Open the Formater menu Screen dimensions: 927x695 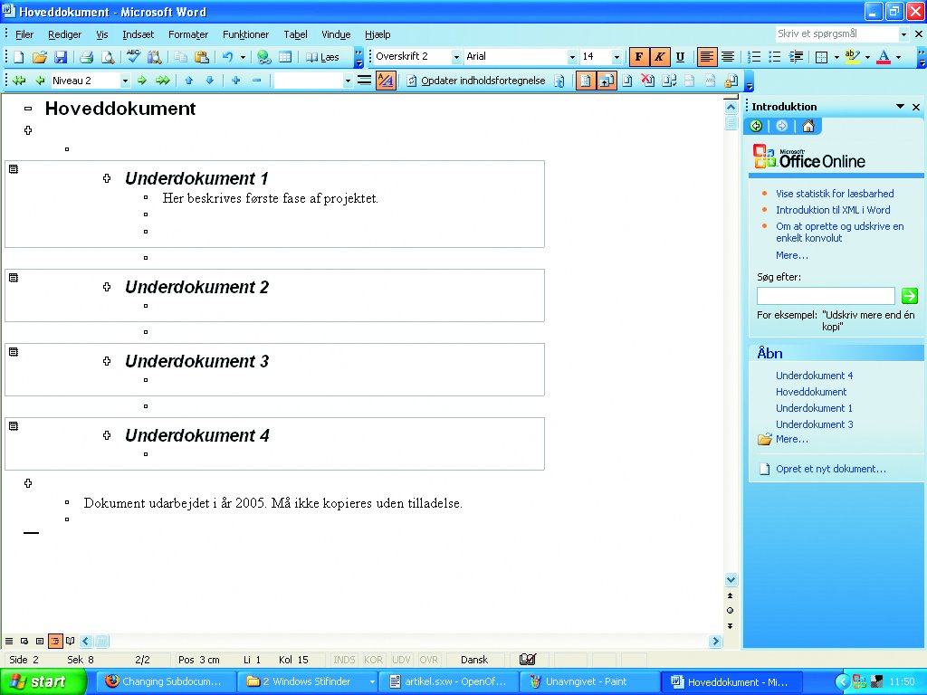click(x=188, y=34)
